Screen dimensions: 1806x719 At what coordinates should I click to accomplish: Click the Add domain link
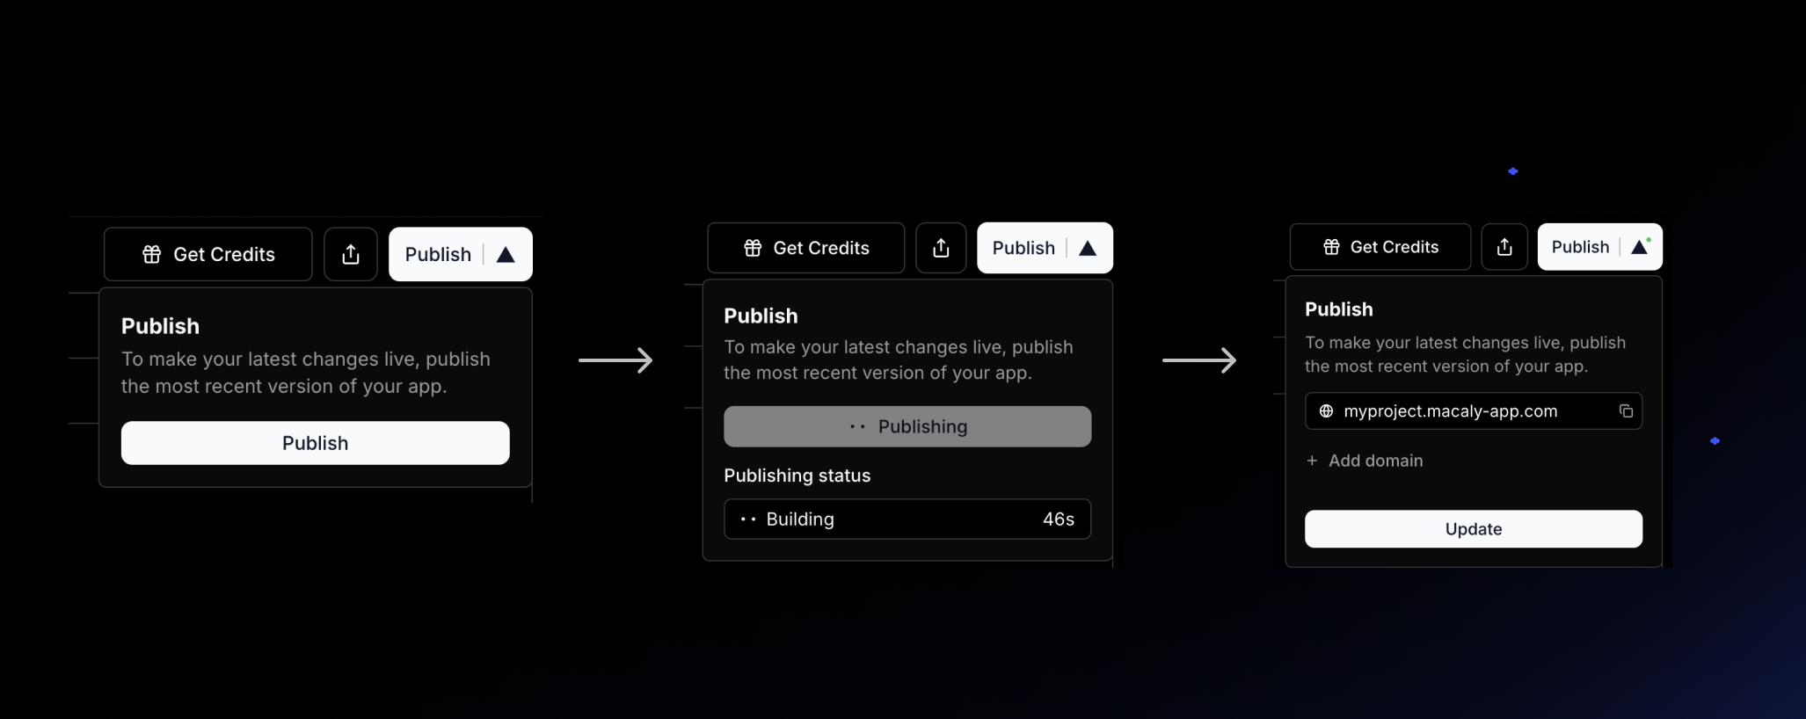pos(1374,460)
